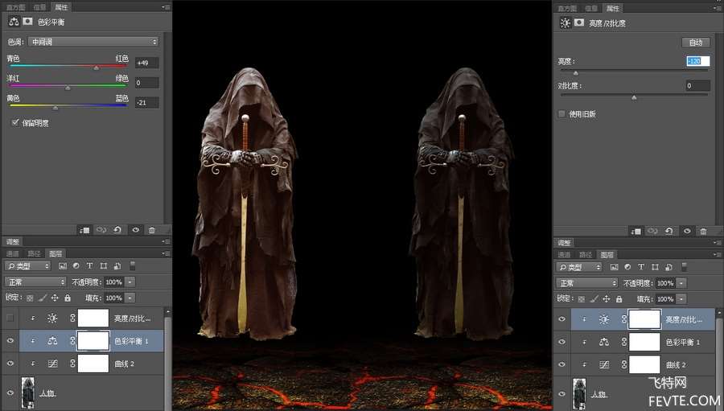The image size is (724, 411).
Task: Open 填充 arrow in right Layers panel
Action: pos(681,298)
